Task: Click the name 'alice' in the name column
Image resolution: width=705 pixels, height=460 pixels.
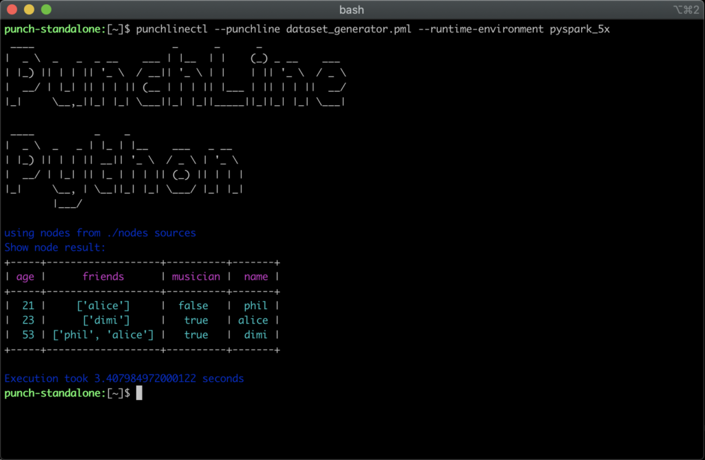Action: [253, 320]
